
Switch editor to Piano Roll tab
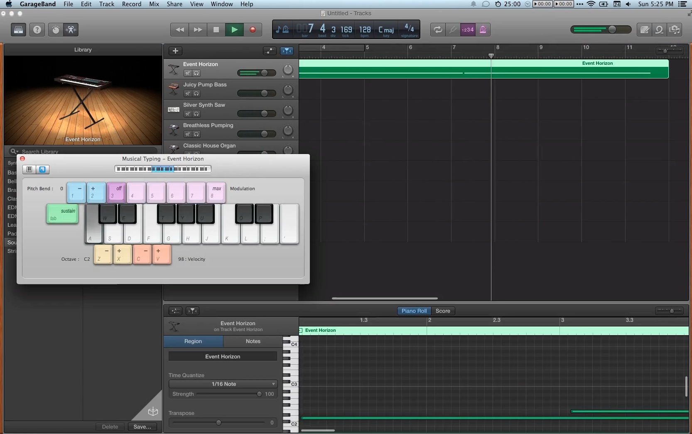point(414,311)
